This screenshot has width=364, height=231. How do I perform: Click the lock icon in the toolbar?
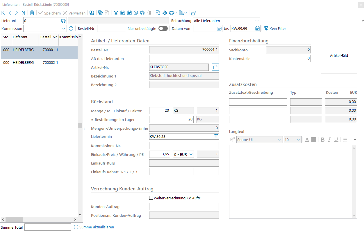(193, 13)
